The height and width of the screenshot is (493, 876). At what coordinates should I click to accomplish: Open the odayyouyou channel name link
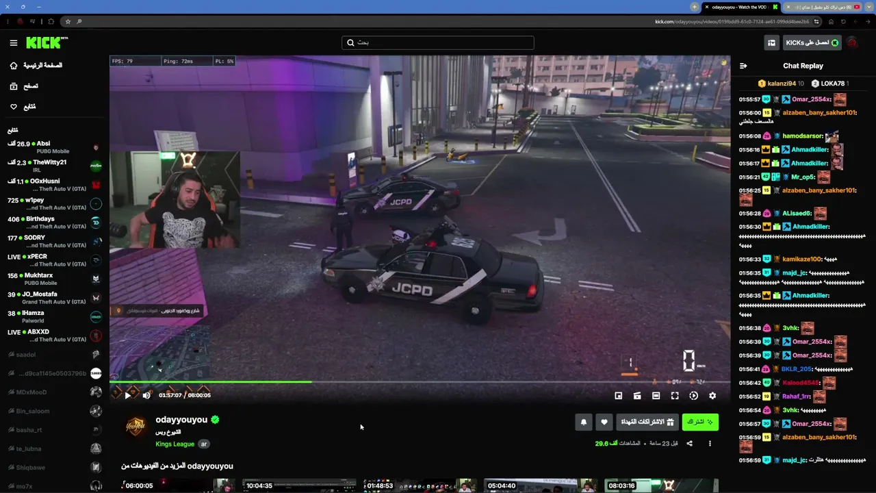(x=181, y=420)
